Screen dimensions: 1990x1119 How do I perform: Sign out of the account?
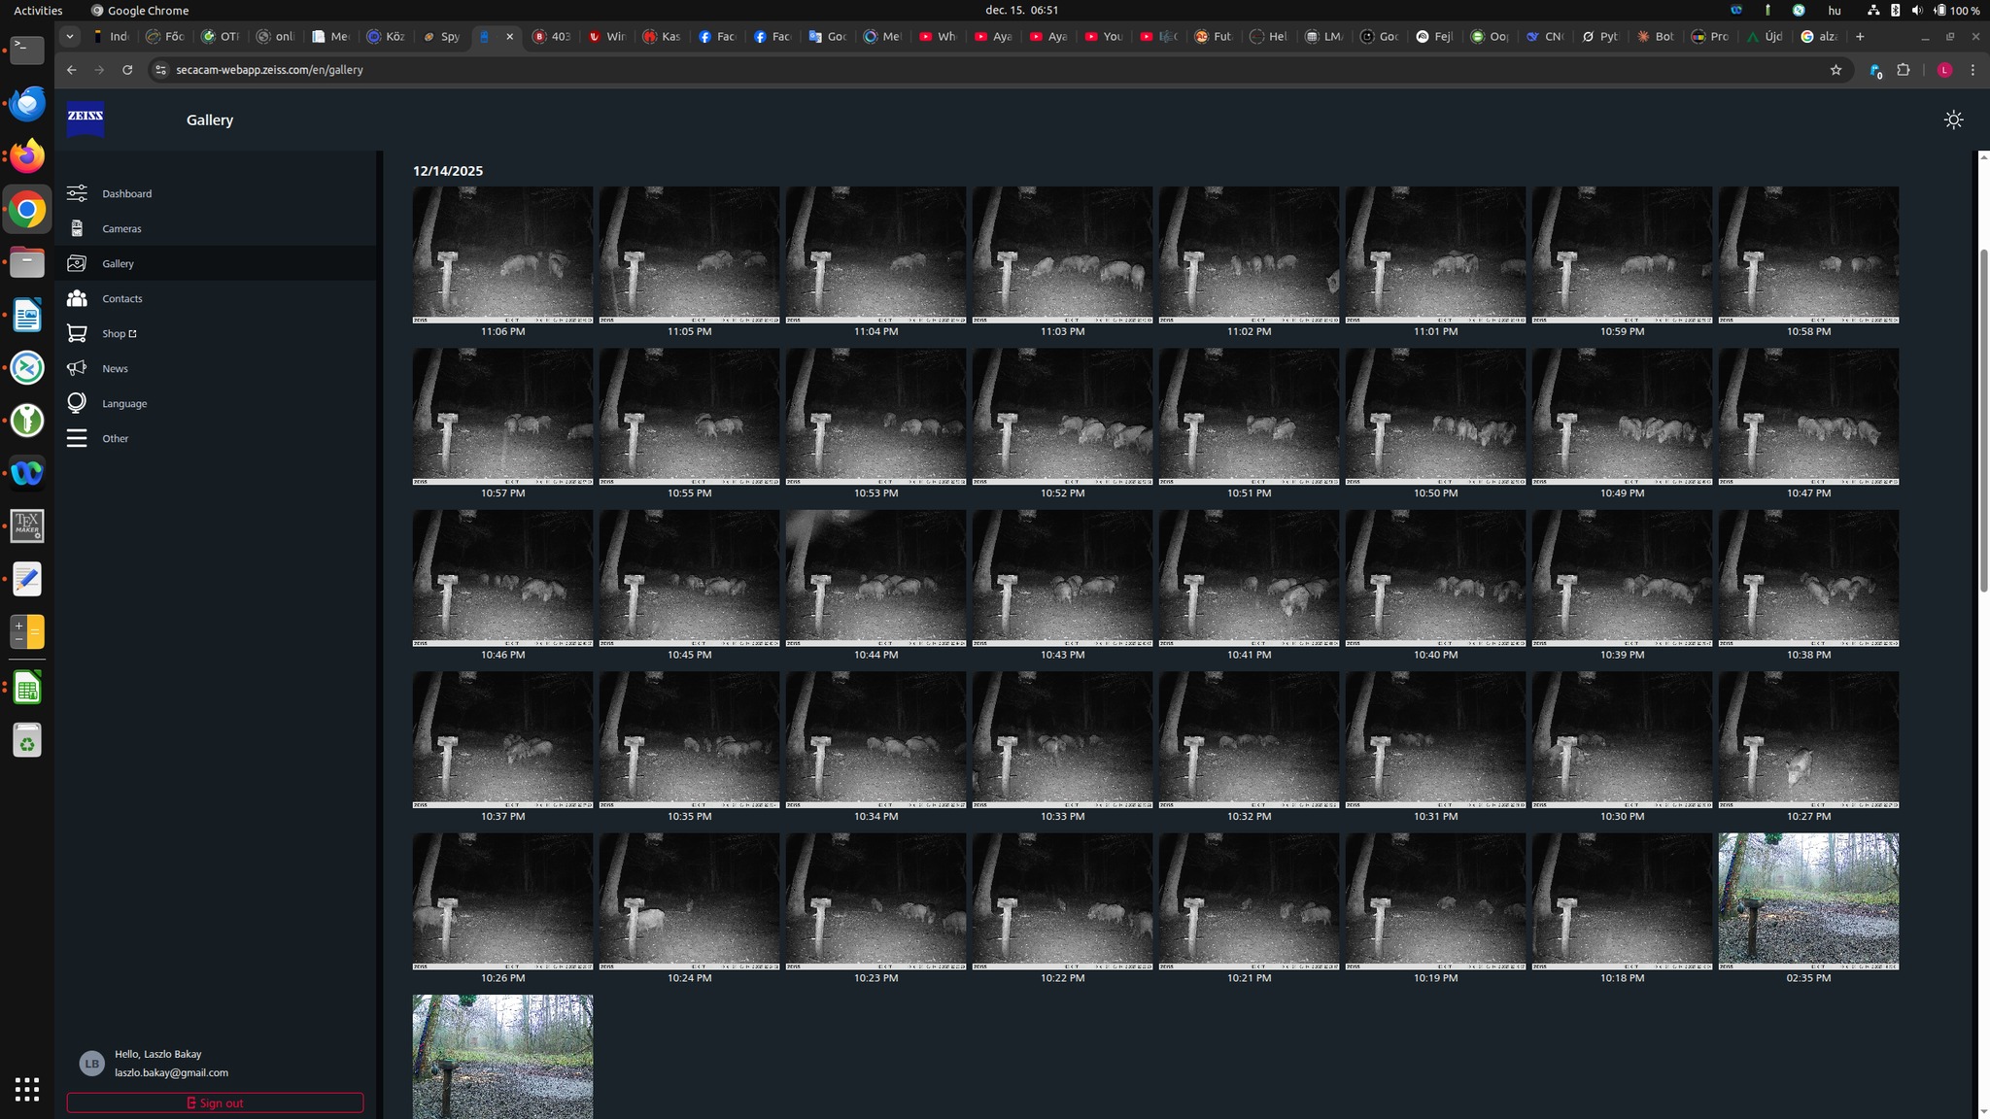click(x=215, y=1102)
